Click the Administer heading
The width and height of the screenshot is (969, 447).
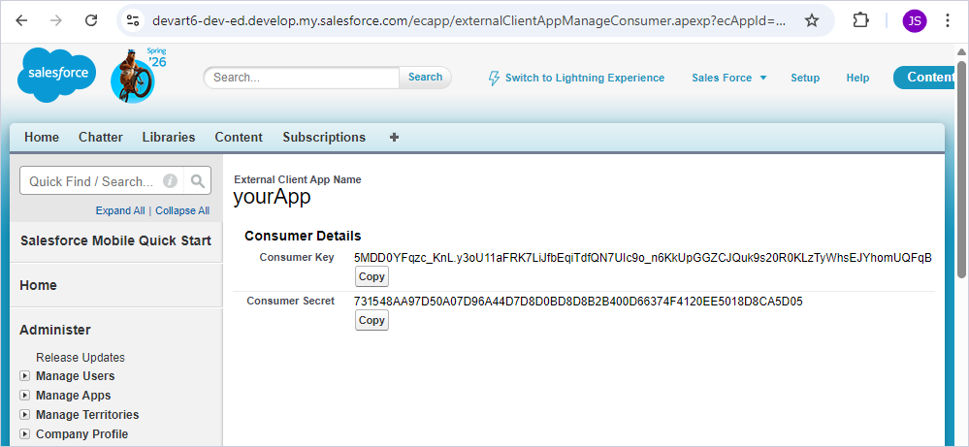[55, 330]
